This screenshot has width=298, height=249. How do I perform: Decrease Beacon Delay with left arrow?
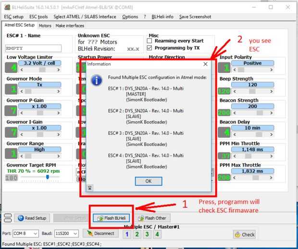[x=235, y=135]
